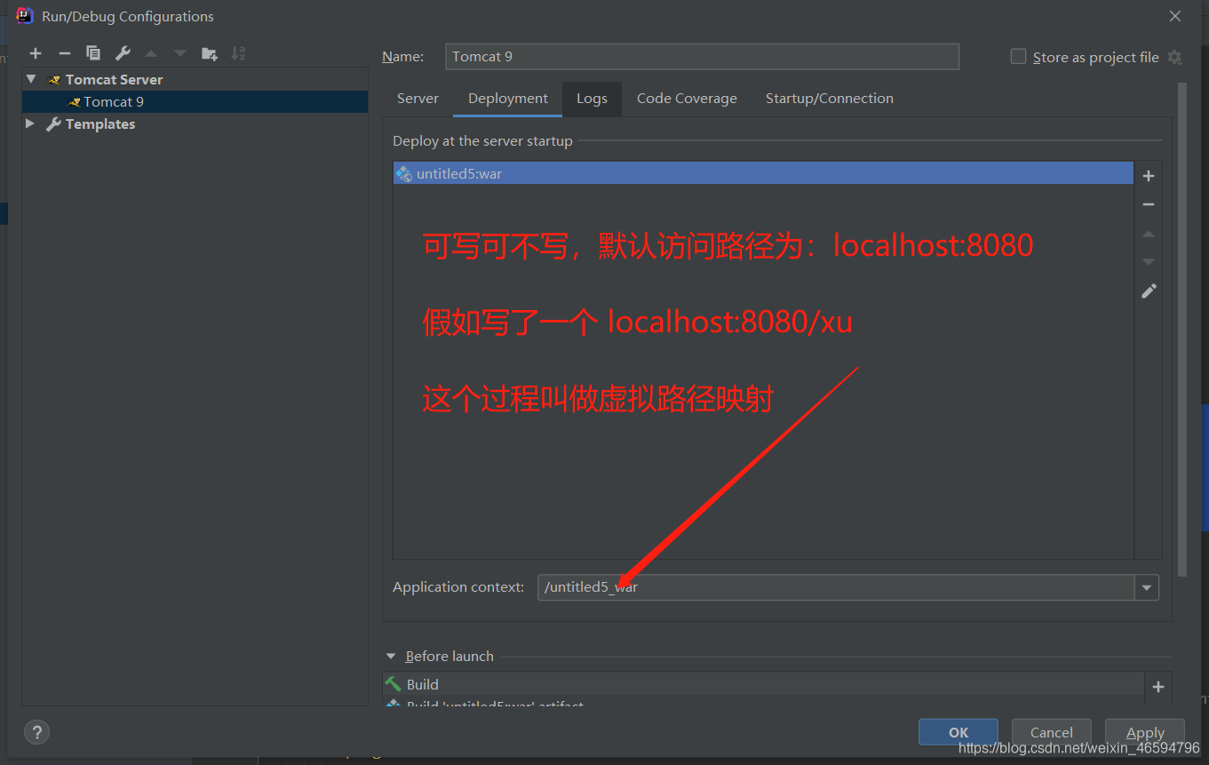Open the help question mark button
The height and width of the screenshot is (765, 1209).
(x=36, y=732)
